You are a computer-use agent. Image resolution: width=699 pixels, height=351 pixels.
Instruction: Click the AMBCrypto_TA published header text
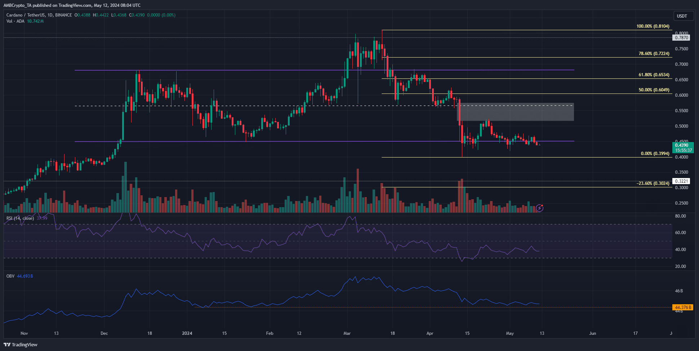(x=72, y=5)
